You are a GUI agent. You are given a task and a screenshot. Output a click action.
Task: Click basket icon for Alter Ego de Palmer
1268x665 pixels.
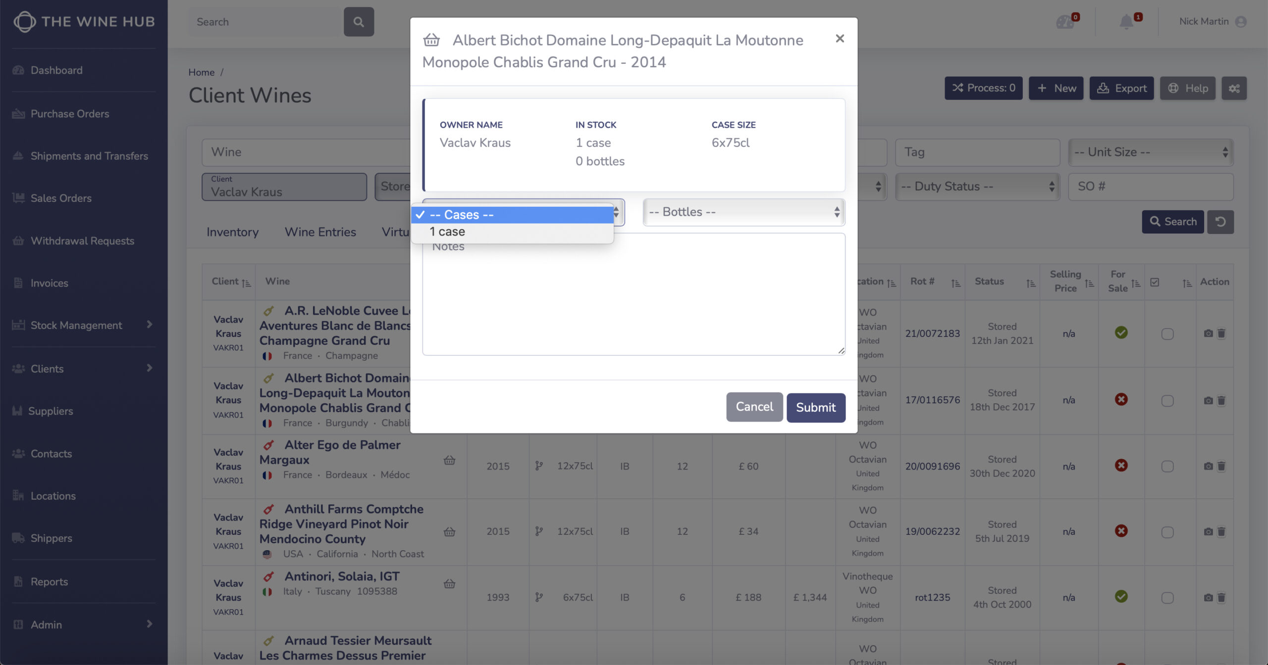point(449,460)
